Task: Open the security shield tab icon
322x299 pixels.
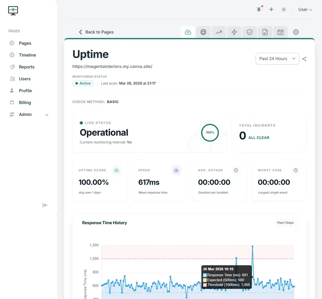Action: coord(250,32)
